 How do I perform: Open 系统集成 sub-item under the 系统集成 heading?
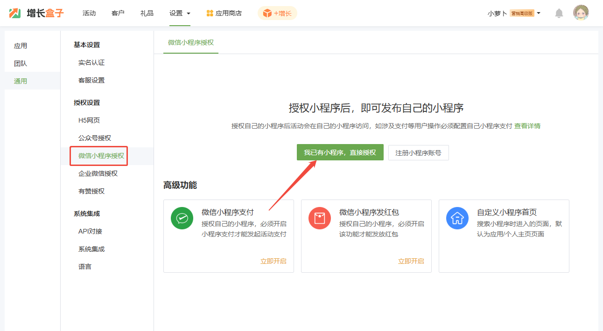coord(91,249)
